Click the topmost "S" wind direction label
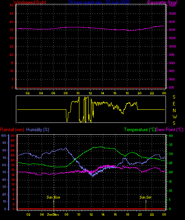185x220 pixels. (174, 97)
